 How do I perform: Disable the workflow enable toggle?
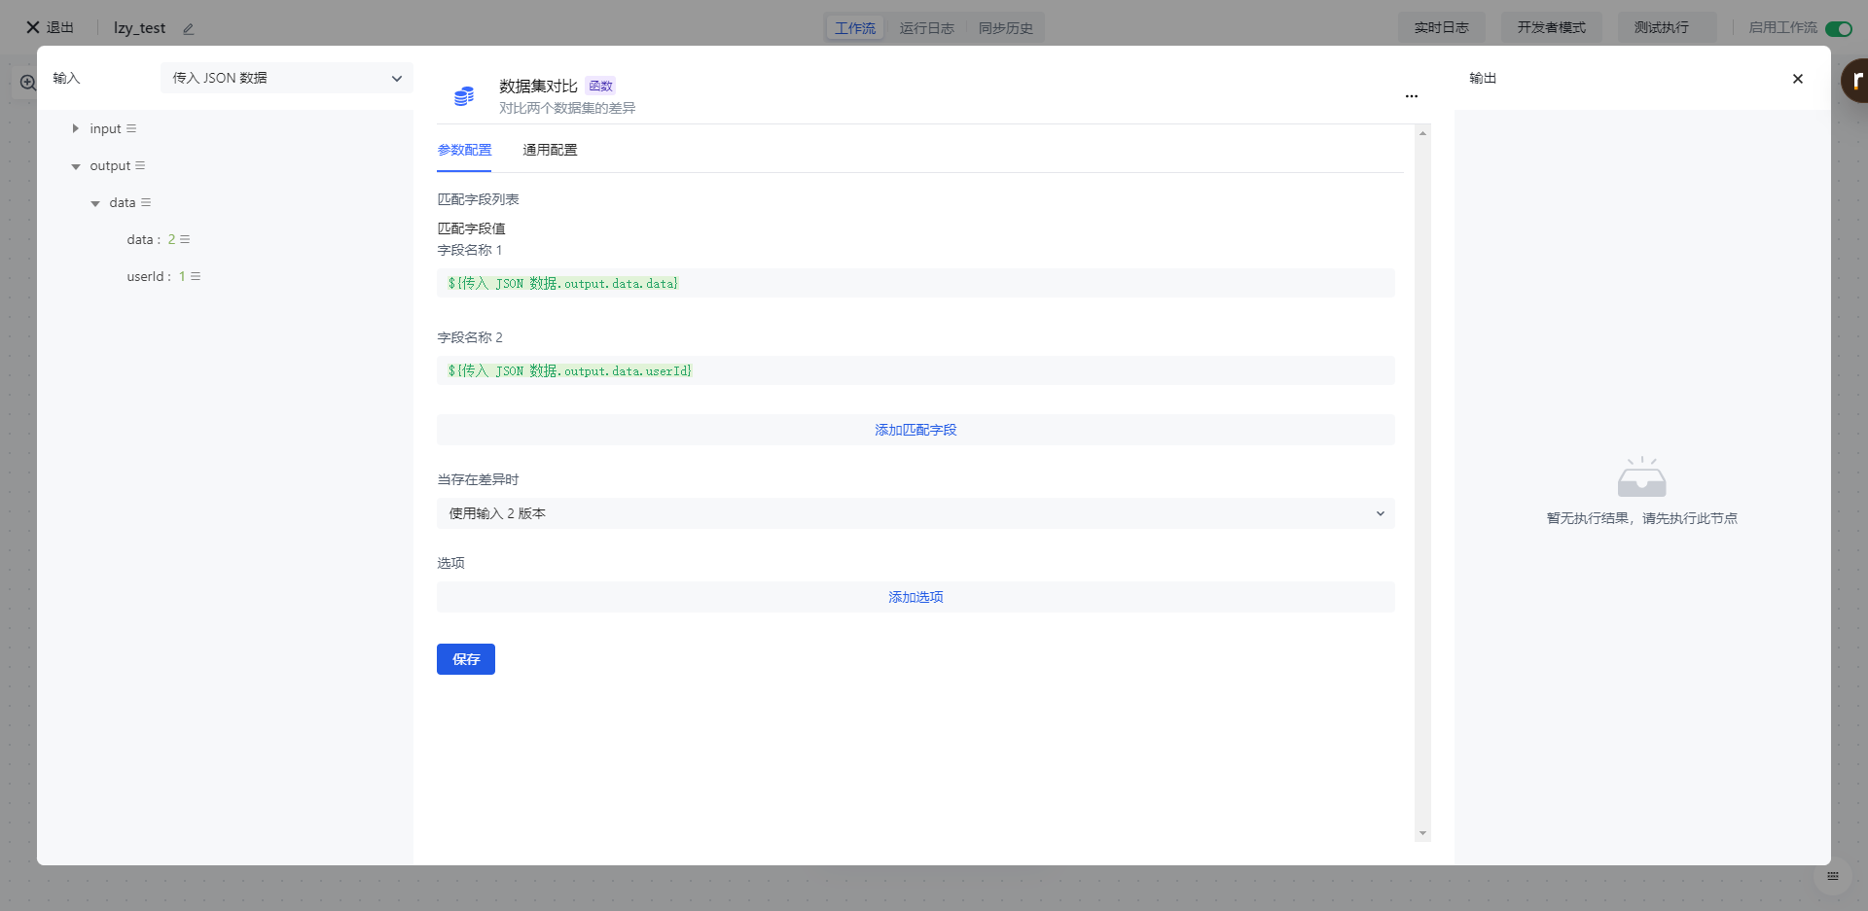pos(1838,28)
